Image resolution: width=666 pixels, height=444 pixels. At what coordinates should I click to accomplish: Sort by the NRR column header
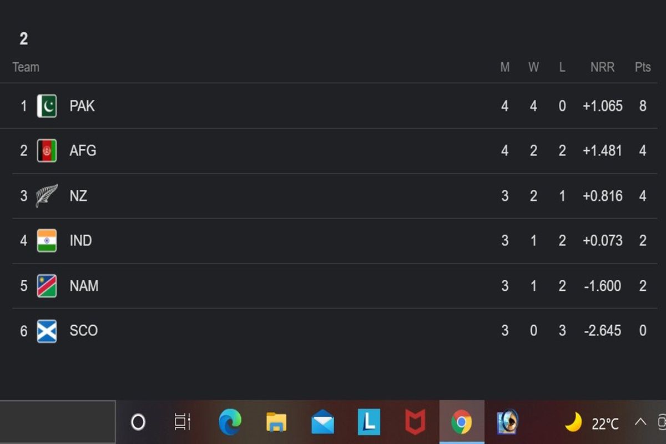pyautogui.click(x=603, y=67)
